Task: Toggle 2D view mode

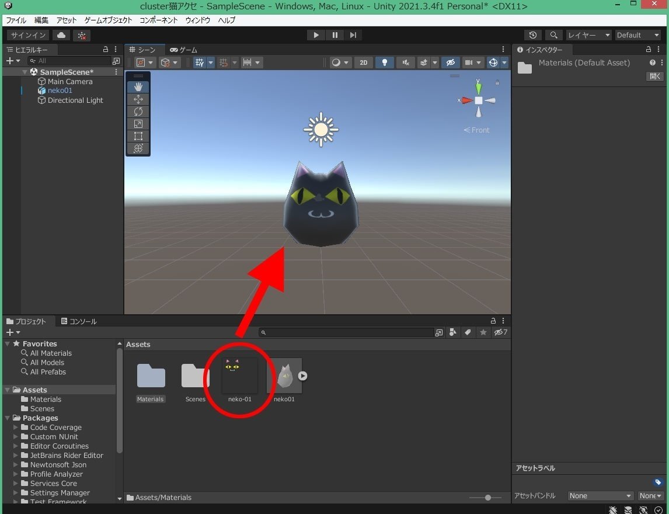Action: click(363, 62)
